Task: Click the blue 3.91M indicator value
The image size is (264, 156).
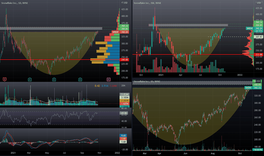Action: coord(105,86)
